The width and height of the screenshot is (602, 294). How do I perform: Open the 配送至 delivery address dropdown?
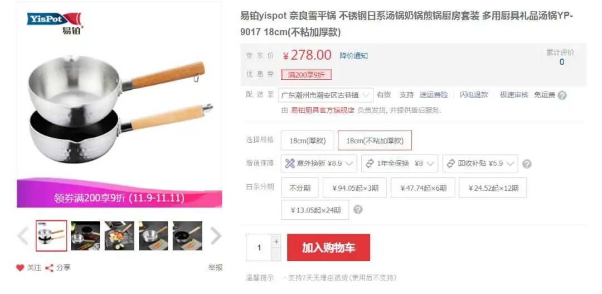326,95
